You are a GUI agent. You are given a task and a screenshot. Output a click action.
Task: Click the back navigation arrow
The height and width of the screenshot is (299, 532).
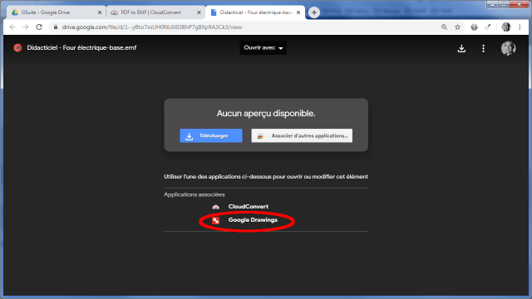click(12, 27)
